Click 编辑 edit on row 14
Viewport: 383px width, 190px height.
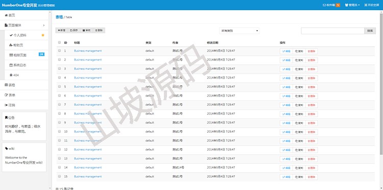(x=286, y=168)
